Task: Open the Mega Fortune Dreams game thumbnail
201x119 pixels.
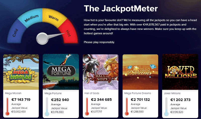Action: (140, 72)
